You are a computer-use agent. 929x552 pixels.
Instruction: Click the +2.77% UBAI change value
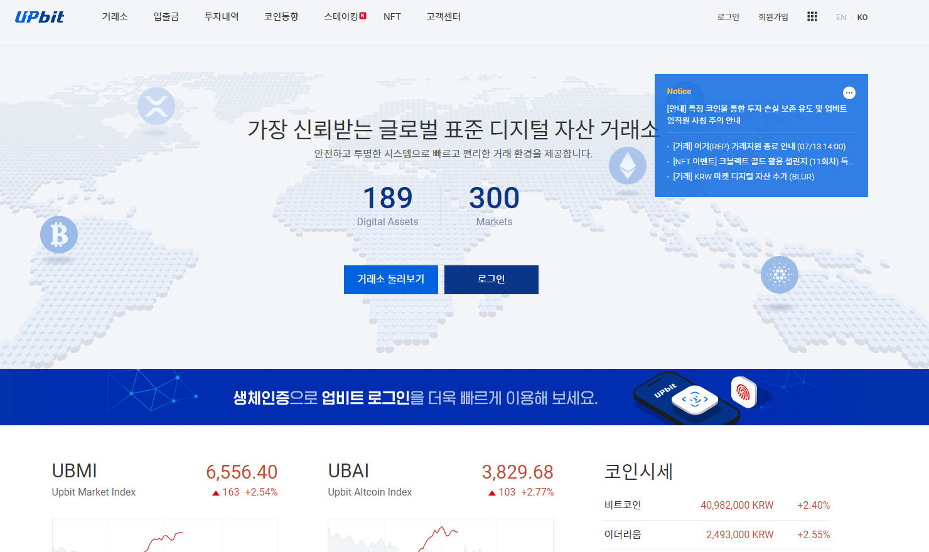pyautogui.click(x=537, y=492)
